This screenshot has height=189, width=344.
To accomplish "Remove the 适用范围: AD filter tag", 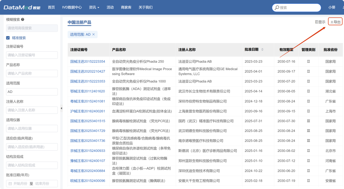I will pyautogui.click(x=93, y=34).
